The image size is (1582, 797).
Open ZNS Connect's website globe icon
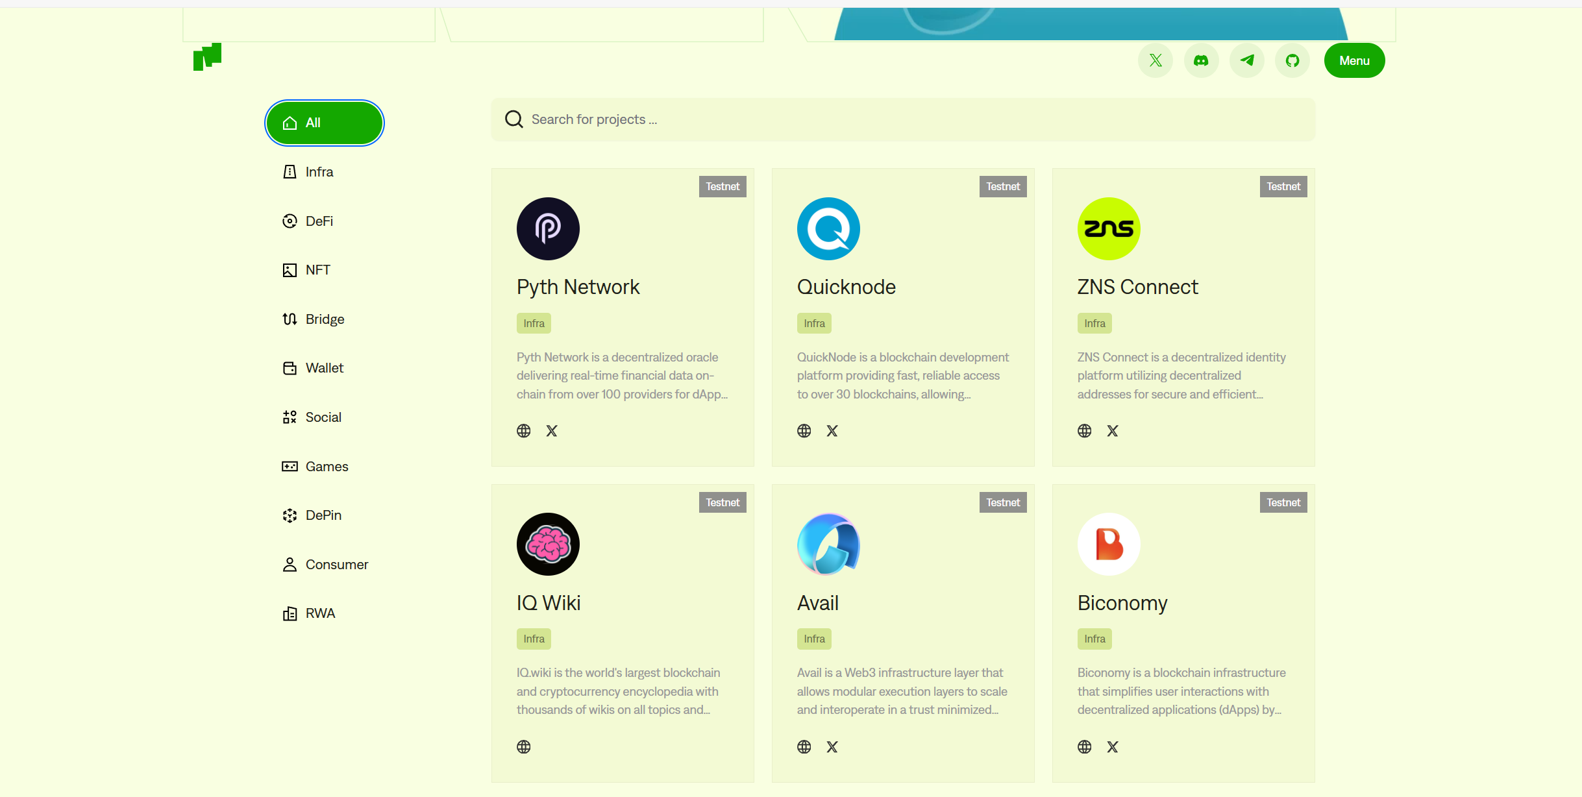coord(1085,431)
